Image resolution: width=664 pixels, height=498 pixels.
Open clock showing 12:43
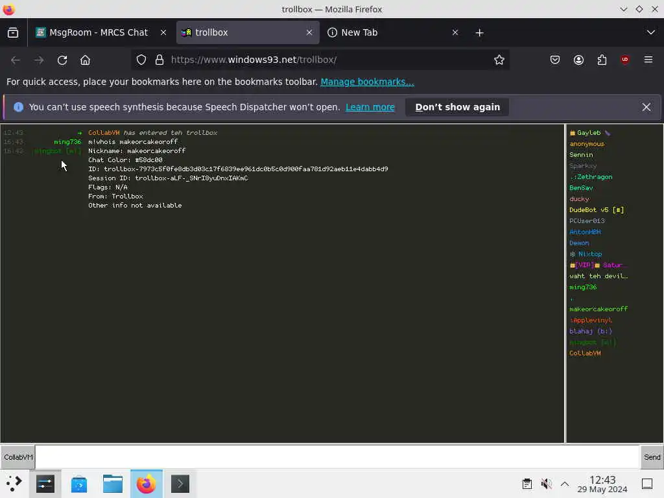click(602, 484)
